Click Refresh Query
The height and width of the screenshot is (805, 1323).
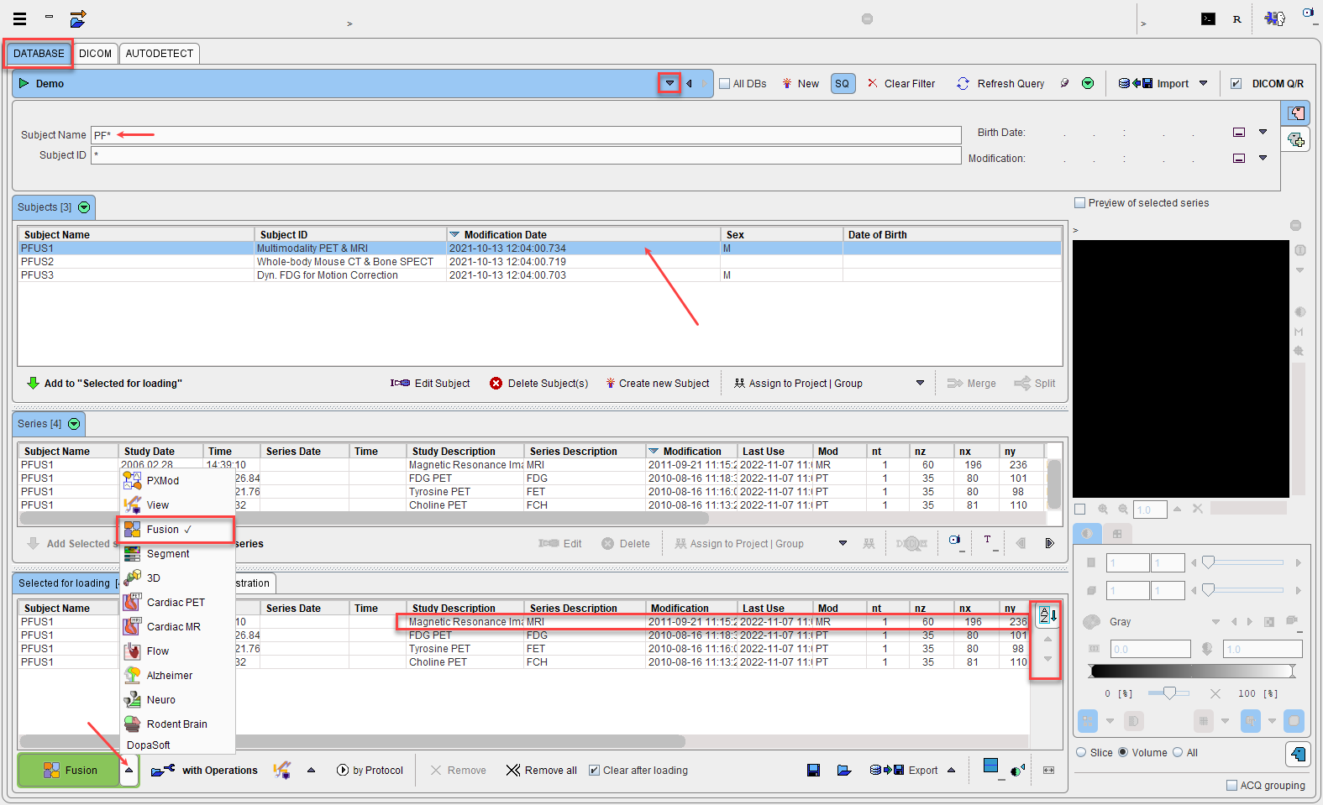click(1000, 84)
